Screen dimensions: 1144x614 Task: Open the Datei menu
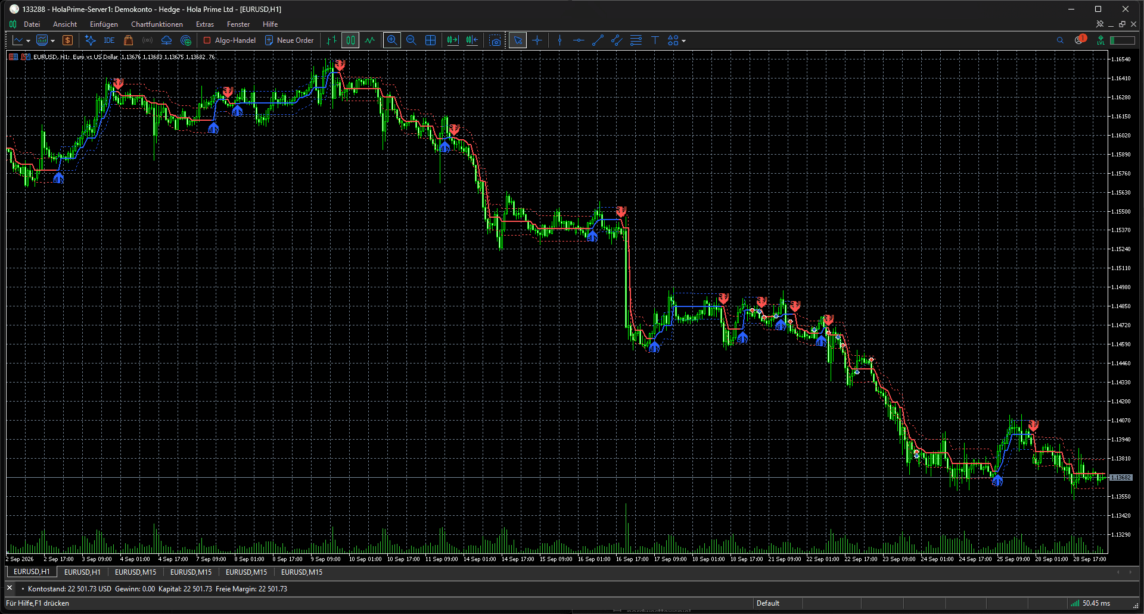pyautogui.click(x=32, y=24)
